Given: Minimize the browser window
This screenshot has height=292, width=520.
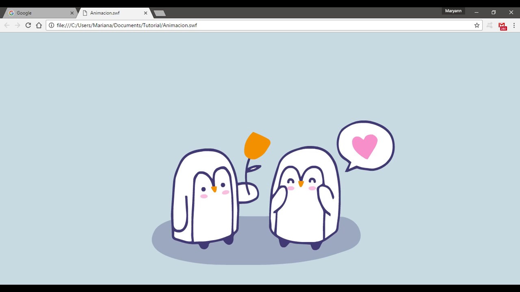Looking at the screenshot, I should point(476,13).
